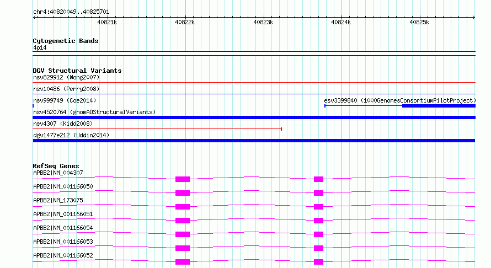Click the wider exon block of NM_173075

coord(183,207)
